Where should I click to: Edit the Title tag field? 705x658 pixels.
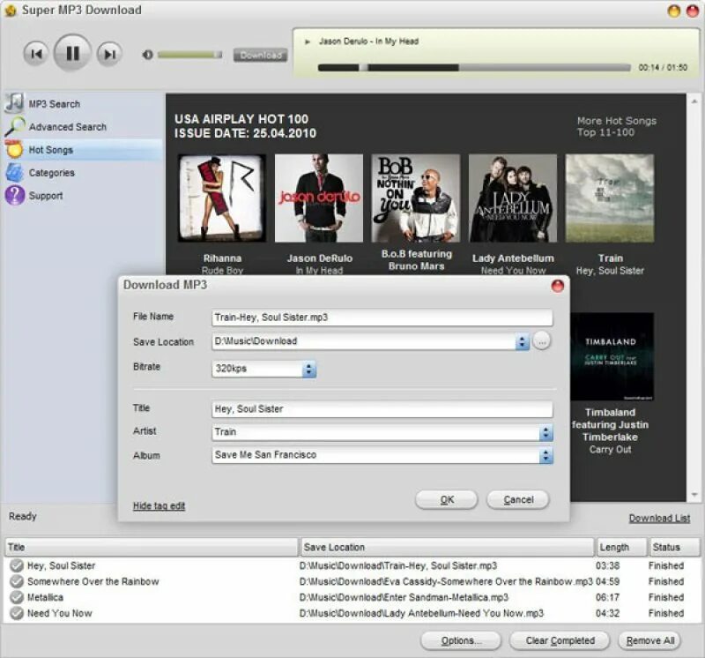click(x=382, y=409)
